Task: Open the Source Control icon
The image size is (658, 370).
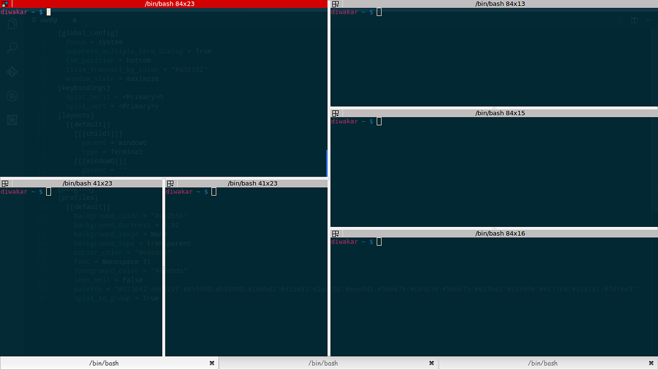Action: [x=12, y=72]
